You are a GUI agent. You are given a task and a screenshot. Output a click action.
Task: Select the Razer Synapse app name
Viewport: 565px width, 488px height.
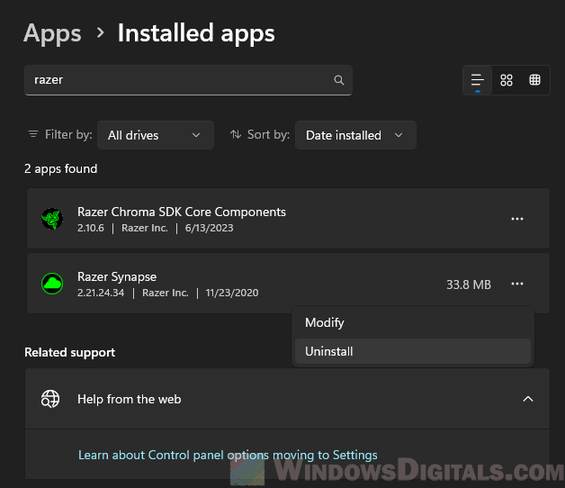click(117, 277)
